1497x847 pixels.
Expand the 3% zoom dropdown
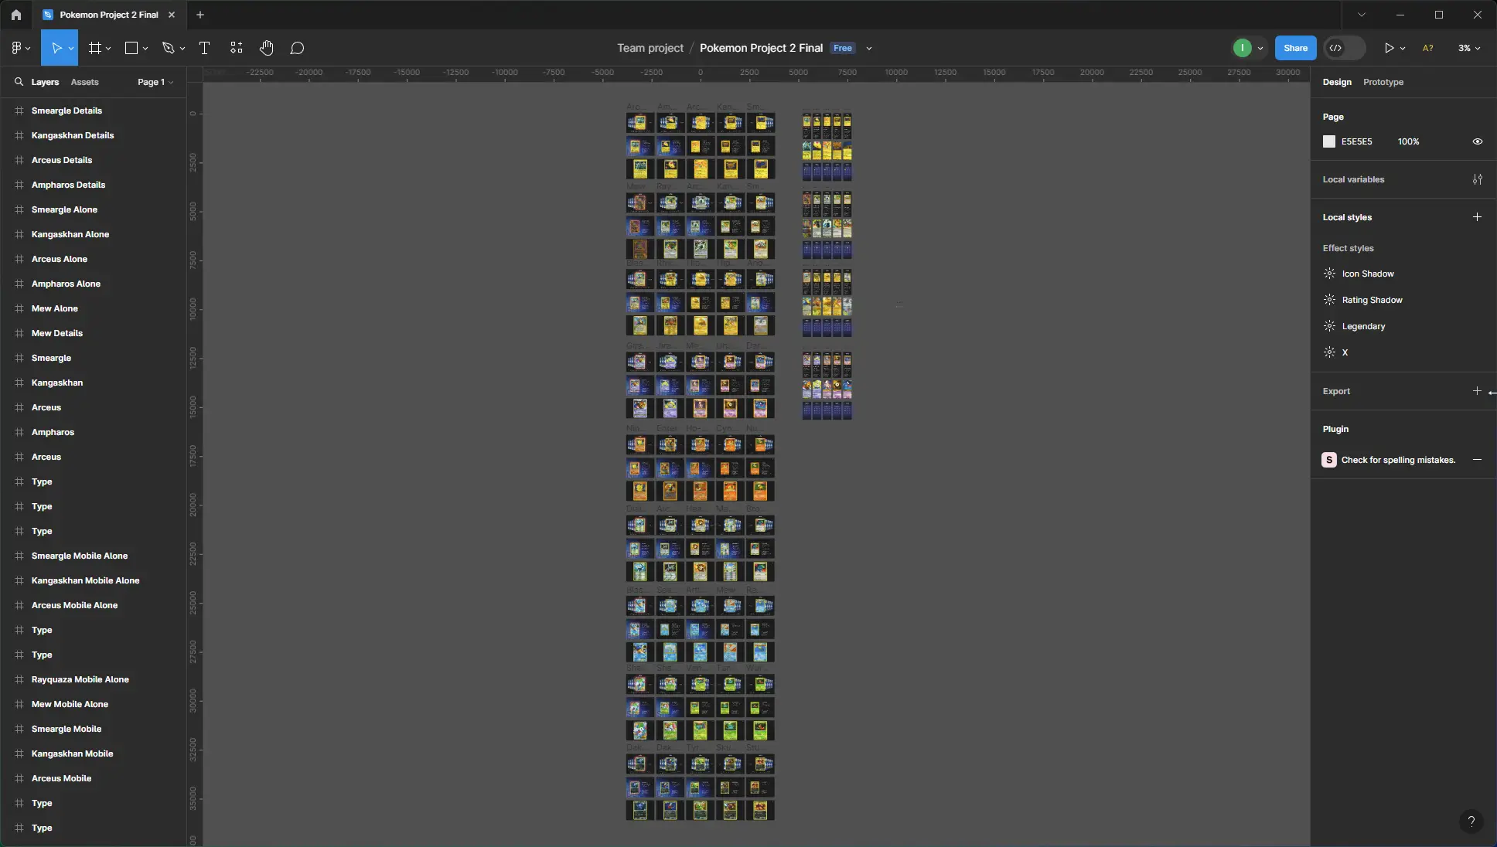click(1469, 48)
